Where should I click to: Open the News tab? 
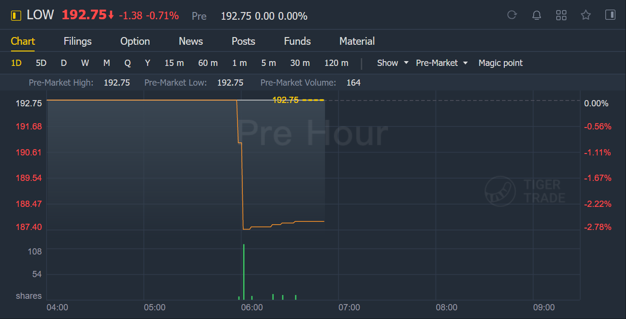tap(191, 41)
